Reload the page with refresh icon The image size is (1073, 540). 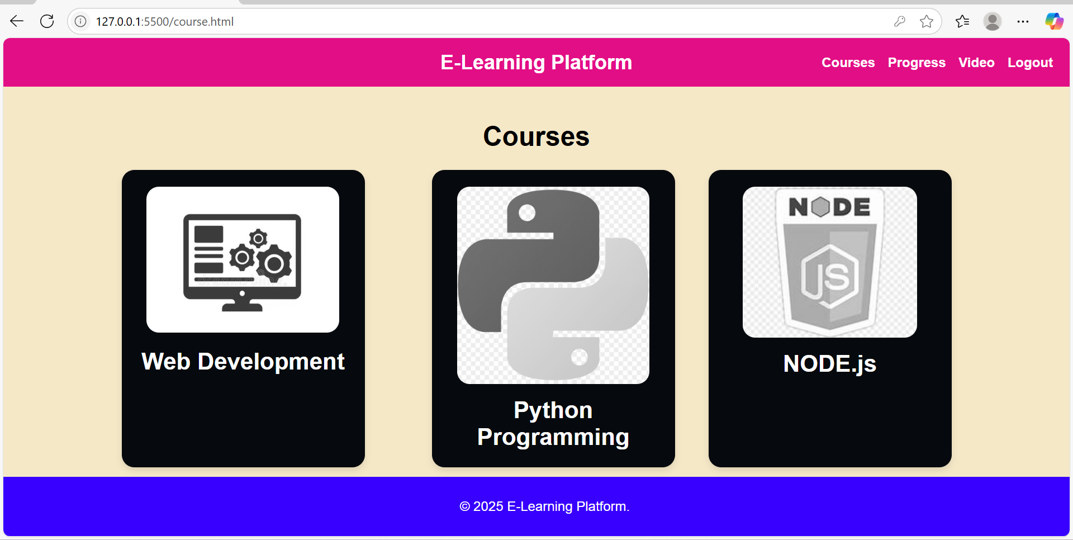tap(47, 21)
